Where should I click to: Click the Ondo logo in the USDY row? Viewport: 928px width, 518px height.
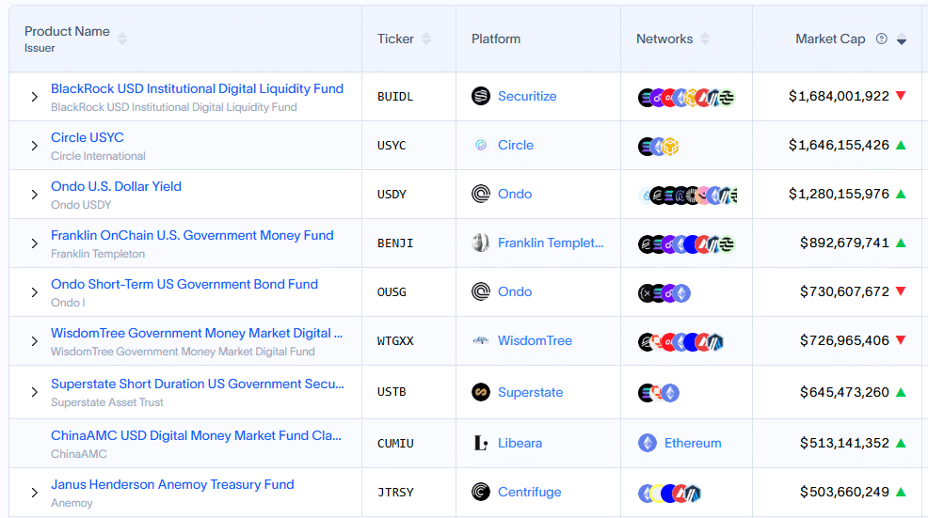(481, 194)
